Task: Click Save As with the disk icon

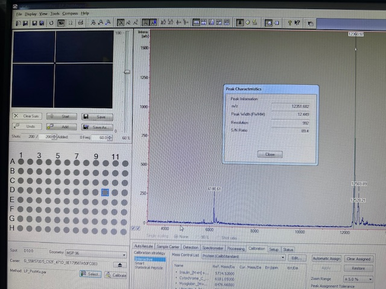Action: 97,127
